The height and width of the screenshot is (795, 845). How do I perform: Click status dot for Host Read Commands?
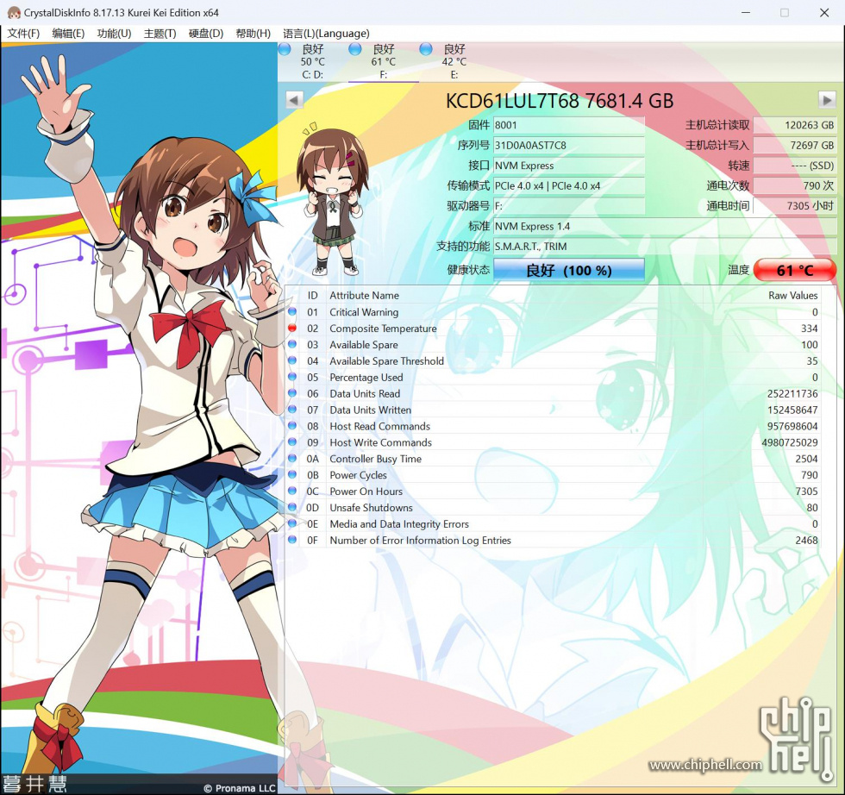292,426
